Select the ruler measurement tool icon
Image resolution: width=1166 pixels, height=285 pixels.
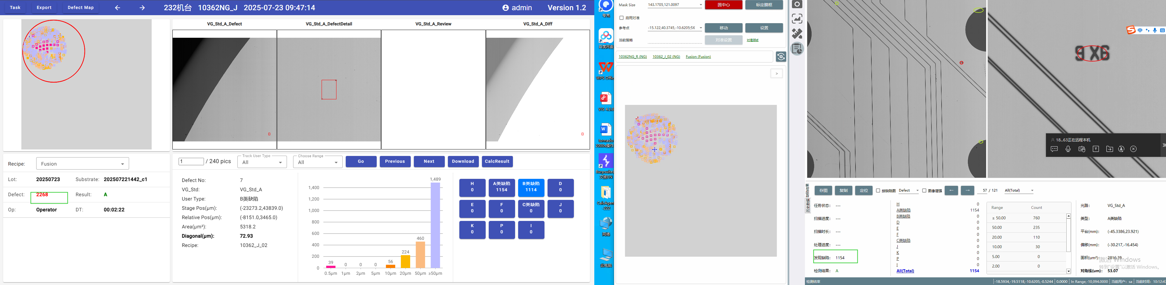tap(797, 33)
